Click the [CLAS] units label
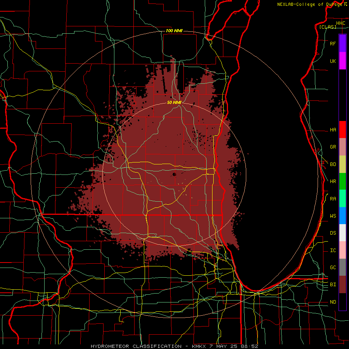This screenshot has height=349, width=349. click(x=328, y=27)
